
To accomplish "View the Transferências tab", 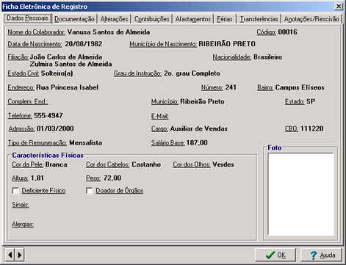I will pyautogui.click(x=259, y=19).
